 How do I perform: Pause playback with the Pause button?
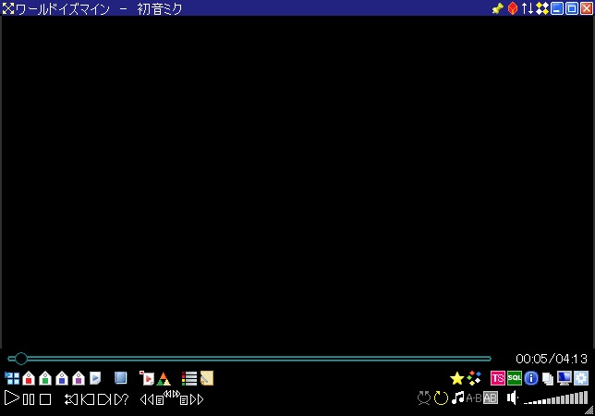click(29, 399)
